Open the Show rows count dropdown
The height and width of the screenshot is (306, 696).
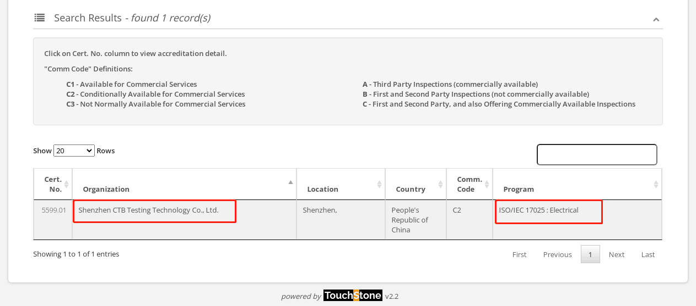coord(74,151)
